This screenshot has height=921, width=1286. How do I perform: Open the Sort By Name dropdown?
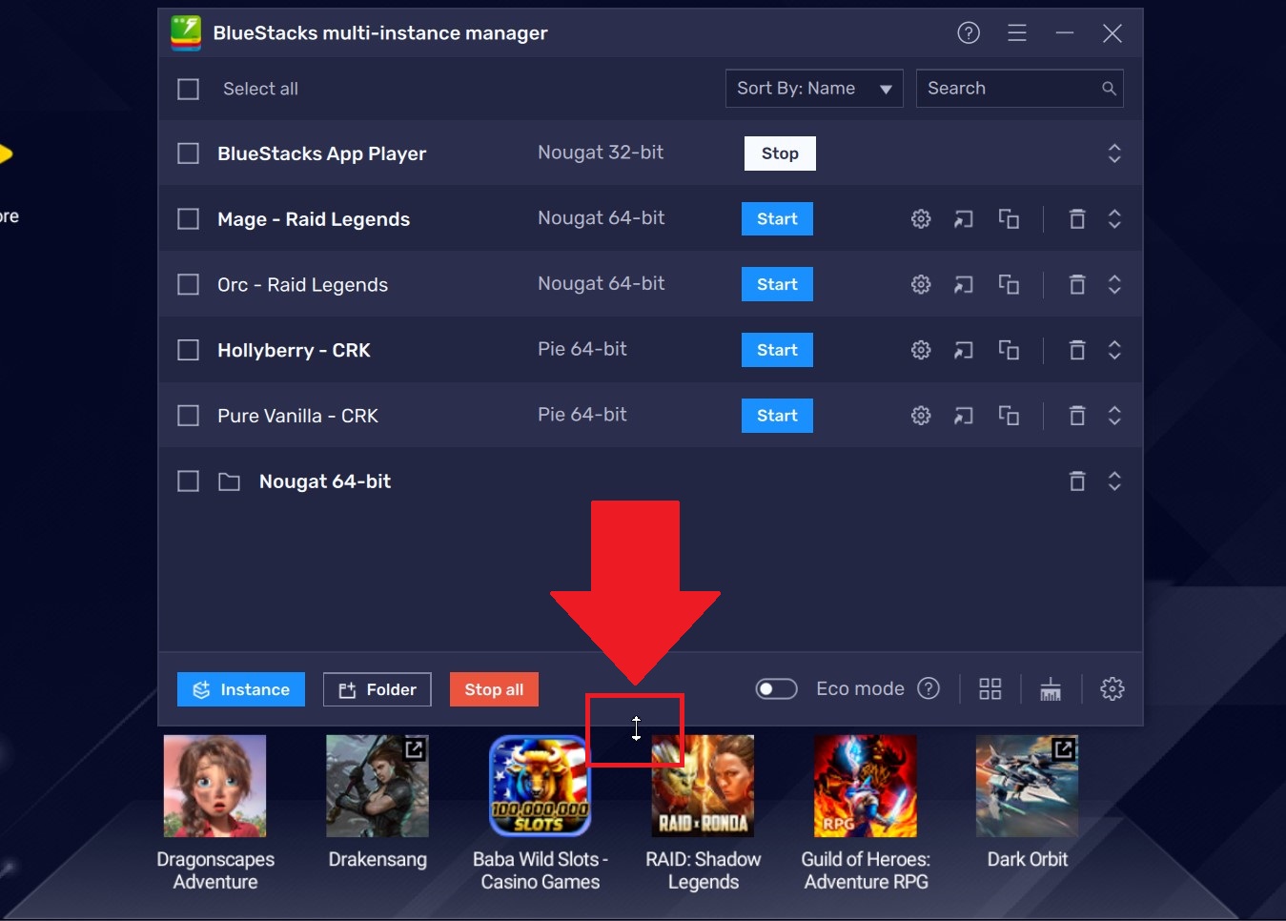[813, 89]
